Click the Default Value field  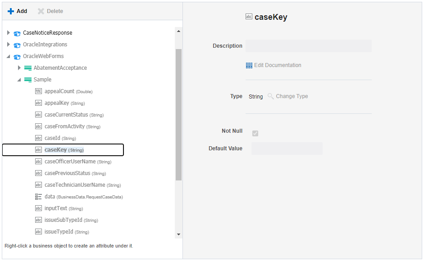(x=287, y=148)
